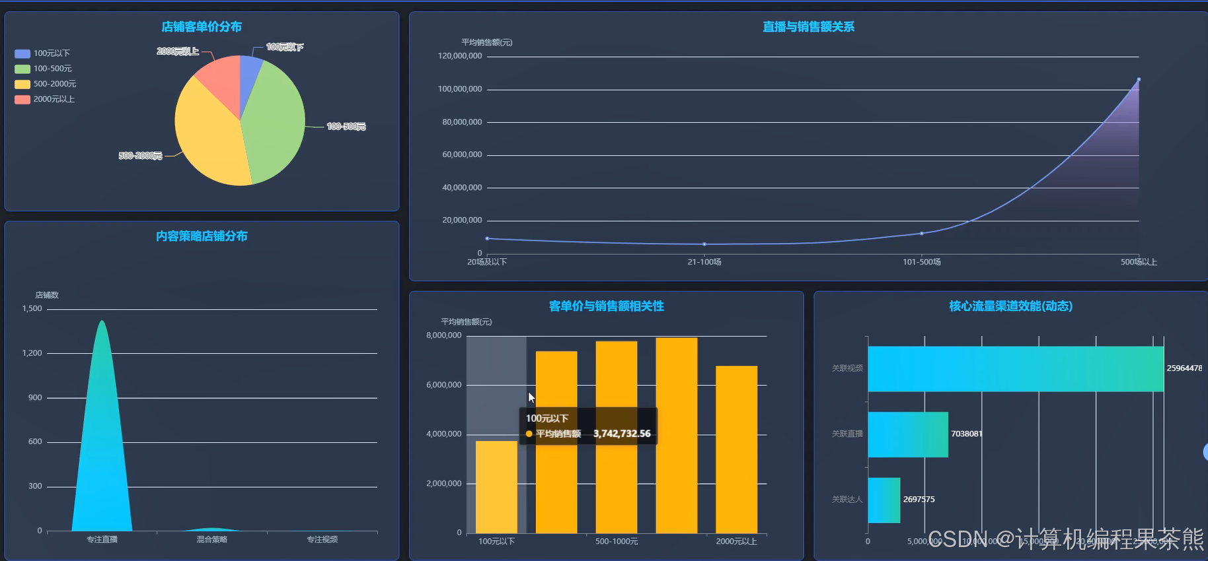Click the 2697575 bar value label
The width and height of the screenshot is (1208, 561).
point(919,500)
